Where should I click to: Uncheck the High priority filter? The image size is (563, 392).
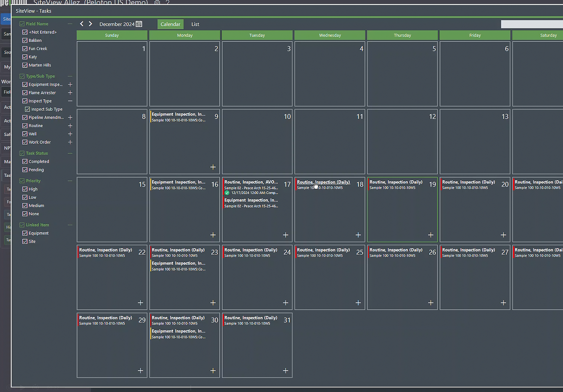pyautogui.click(x=25, y=189)
